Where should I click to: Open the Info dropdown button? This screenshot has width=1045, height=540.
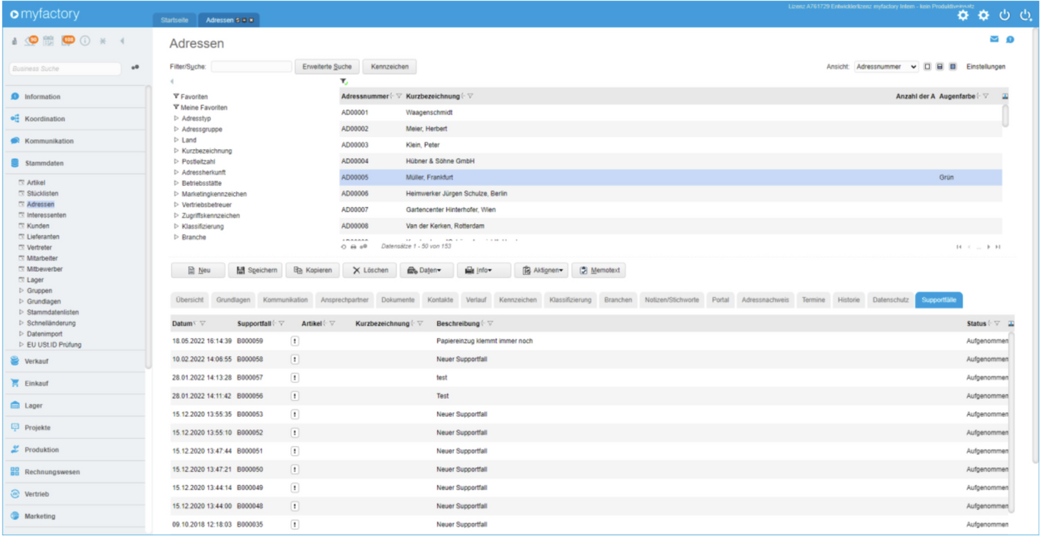pos(483,270)
